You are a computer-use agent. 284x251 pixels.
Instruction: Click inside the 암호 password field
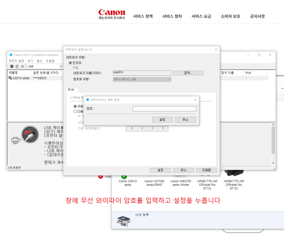165,108
